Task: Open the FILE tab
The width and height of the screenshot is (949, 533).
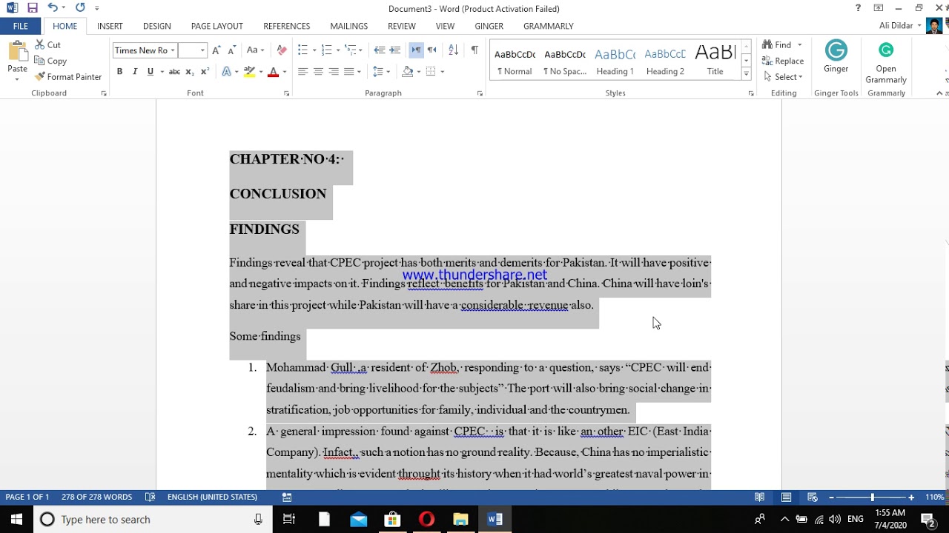Action: (x=21, y=26)
